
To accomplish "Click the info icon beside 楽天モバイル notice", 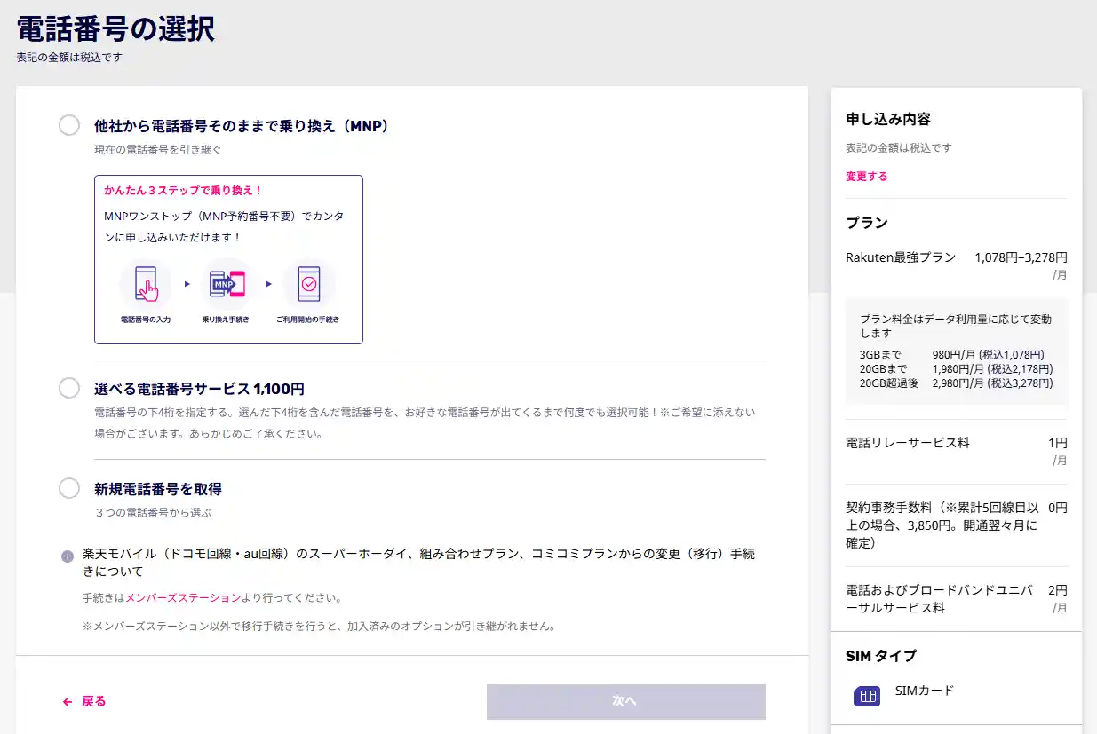I will point(68,556).
